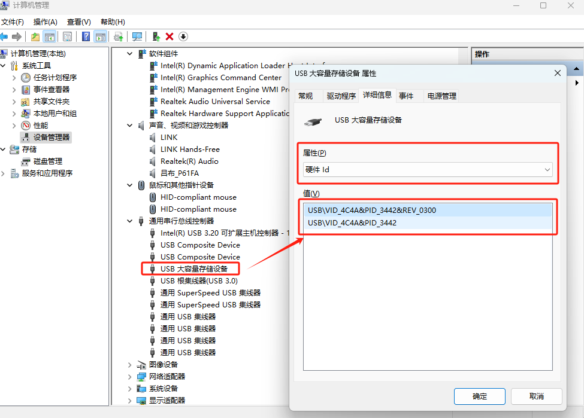
Task: Select USB 大容量存储设备 in device list
Action: point(193,269)
